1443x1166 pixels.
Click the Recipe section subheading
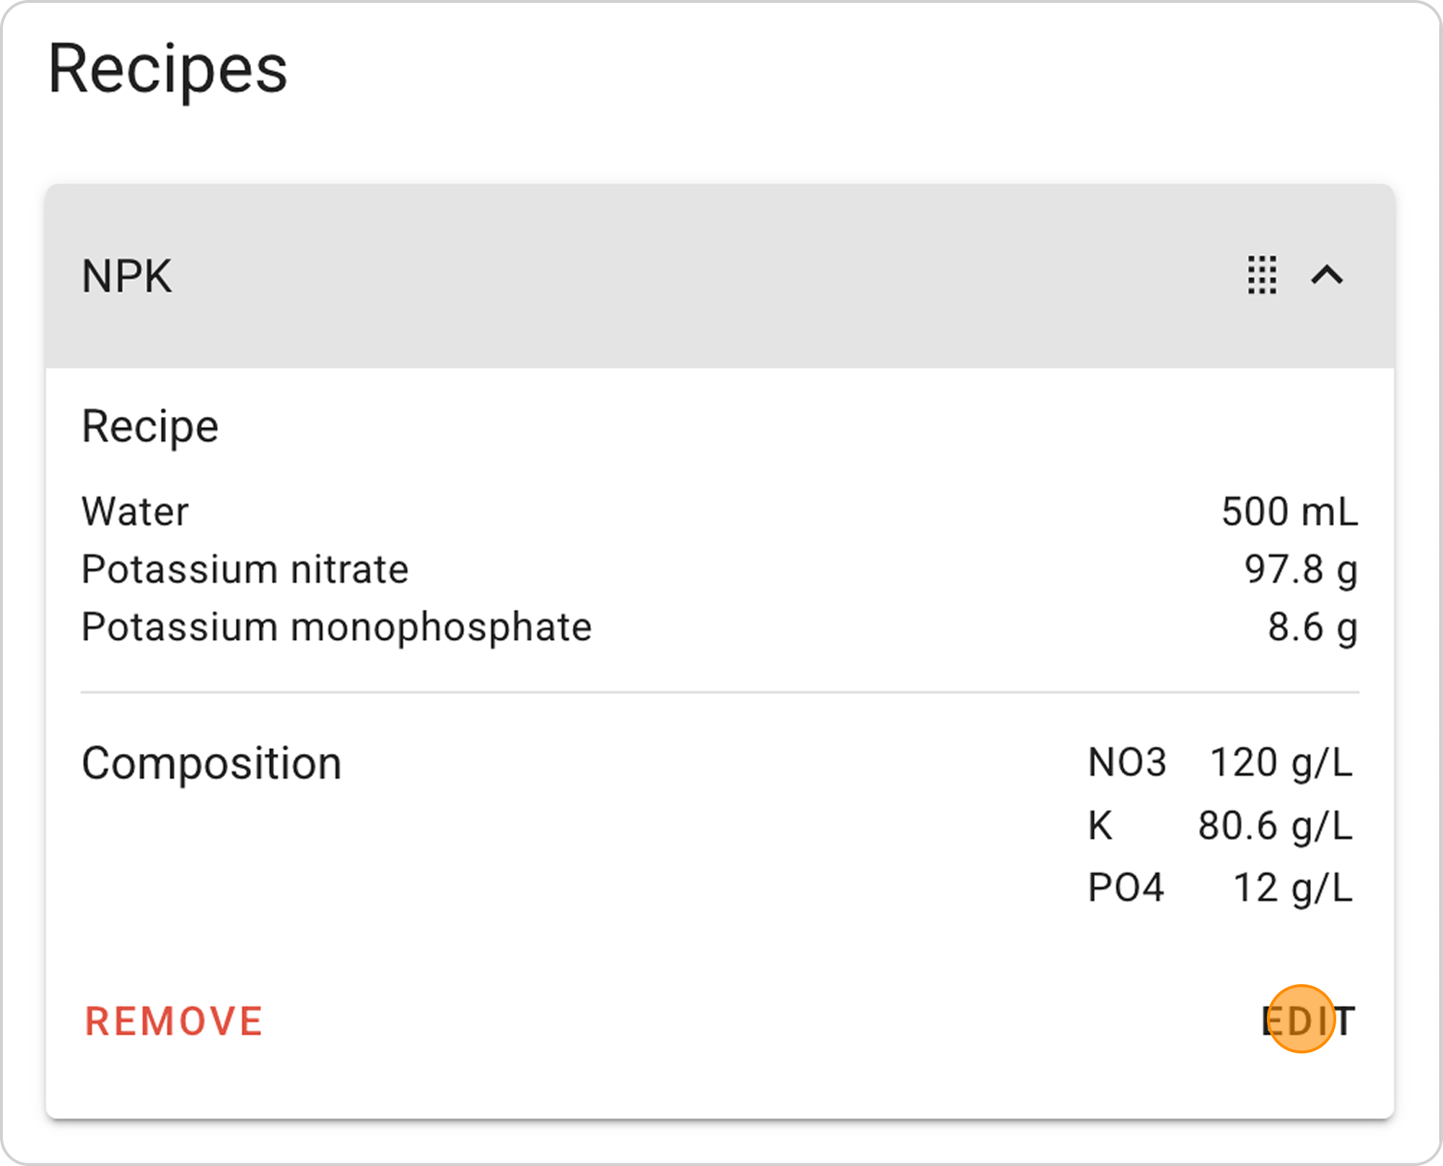[150, 426]
